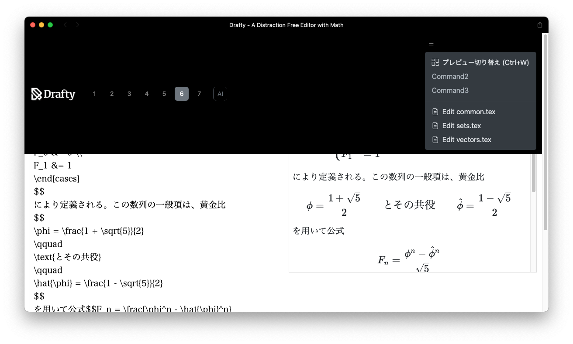Viewport: 573px width, 344px height.
Task: Click the \end{cases} line in editor
Action: tap(57, 178)
